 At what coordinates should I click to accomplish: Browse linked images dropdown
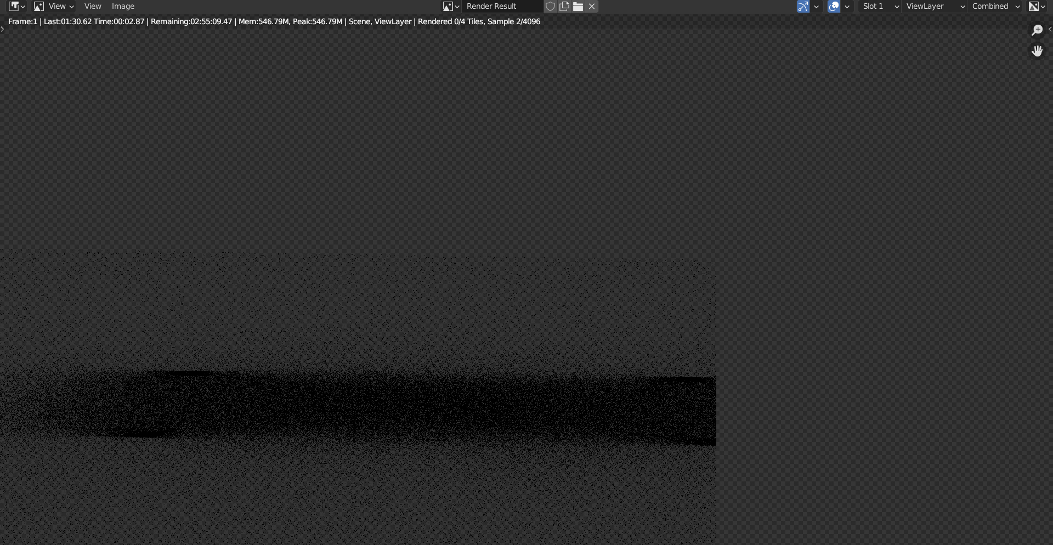tap(451, 6)
